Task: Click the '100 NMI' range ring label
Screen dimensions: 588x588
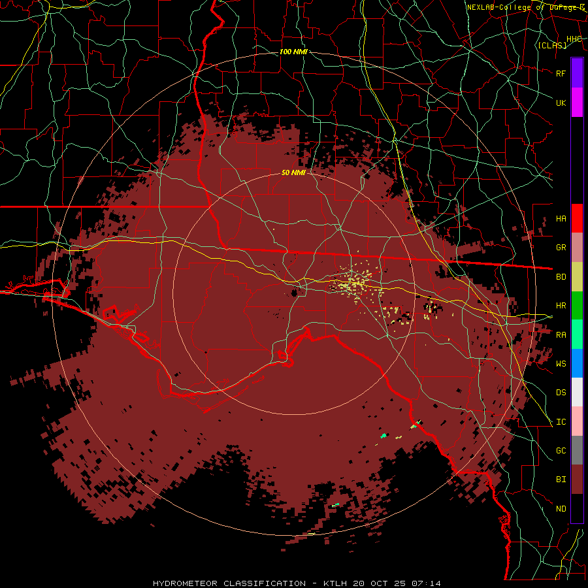Action: (293, 52)
